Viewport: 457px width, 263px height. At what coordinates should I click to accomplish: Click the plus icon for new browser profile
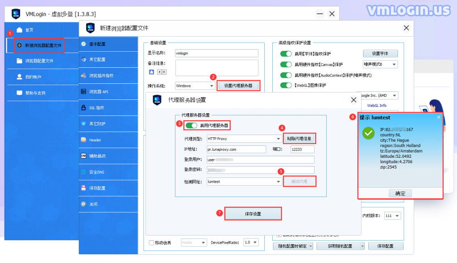pos(20,45)
